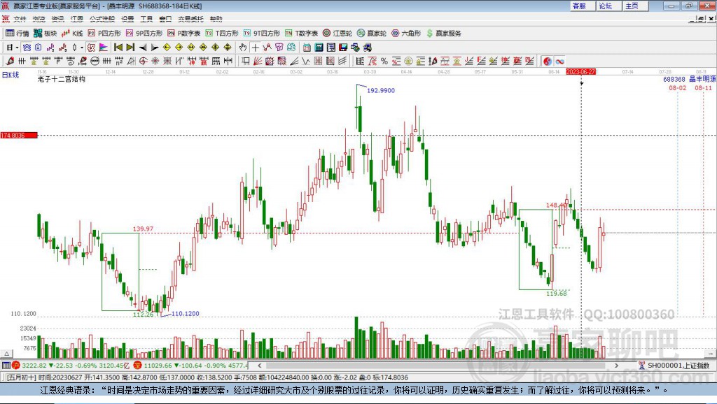Open the 工具 menu

tap(146, 19)
